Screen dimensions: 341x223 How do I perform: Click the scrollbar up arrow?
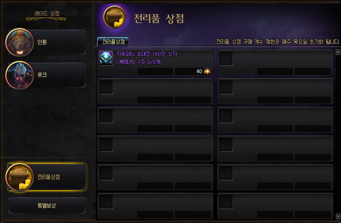tap(338, 52)
